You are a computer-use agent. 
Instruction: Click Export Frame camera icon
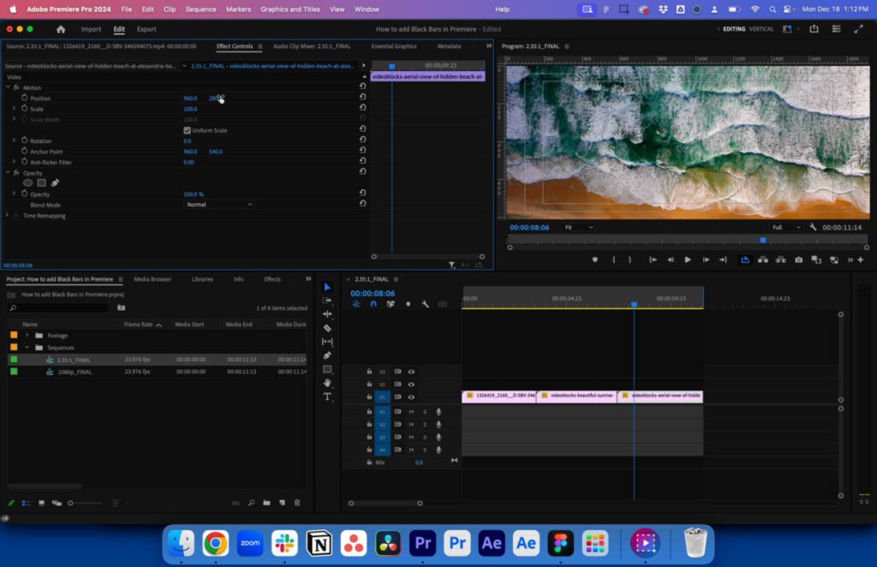799,260
